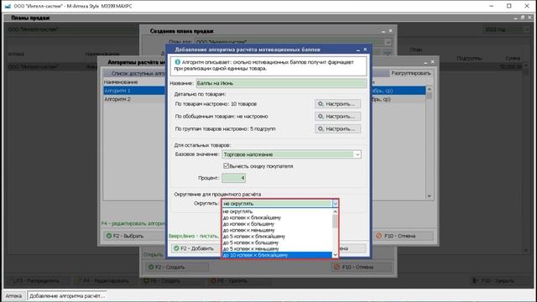Select 'Алгоритм 1' row in list
The image size is (537, 302).
[134, 91]
